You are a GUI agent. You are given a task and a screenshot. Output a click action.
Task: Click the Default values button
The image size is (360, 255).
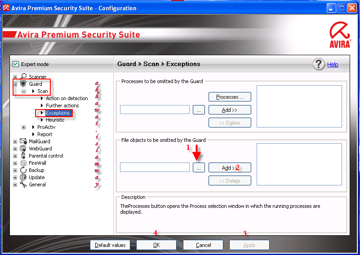coord(110,245)
